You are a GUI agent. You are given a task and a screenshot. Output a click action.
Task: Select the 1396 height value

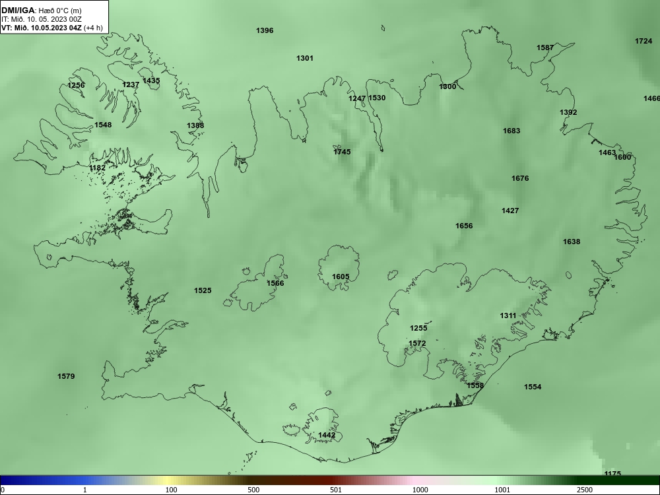[x=265, y=30]
